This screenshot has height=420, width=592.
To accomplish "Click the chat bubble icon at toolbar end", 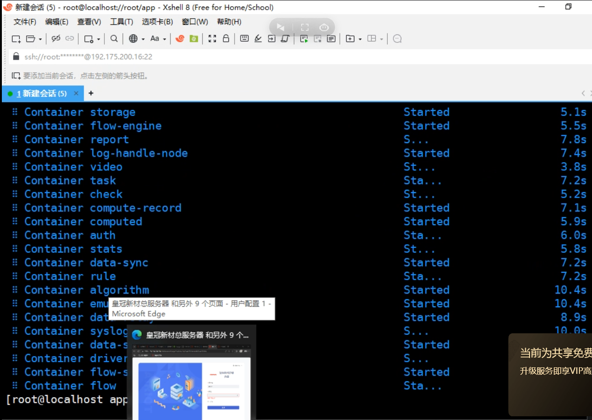I will click(x=397, y=39).
